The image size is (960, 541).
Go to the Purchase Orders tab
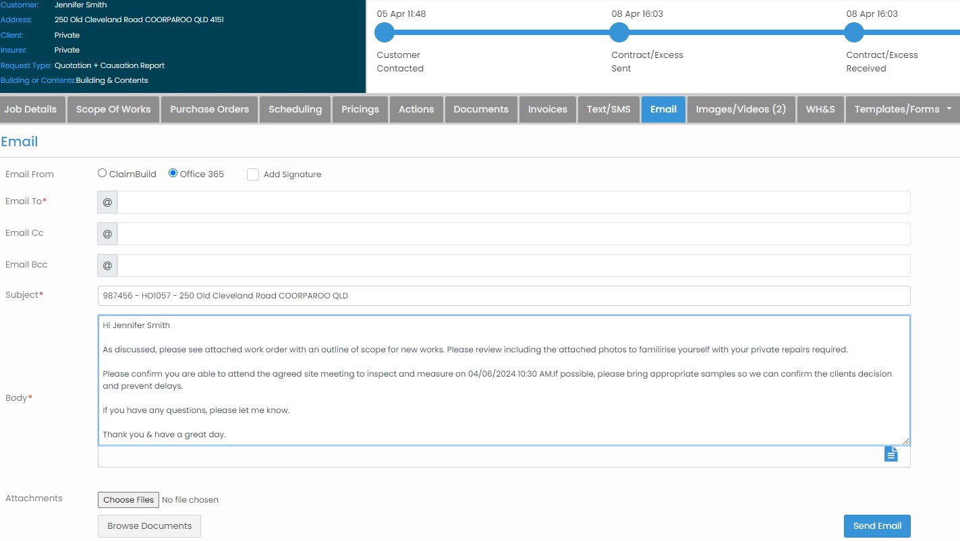[x=209, y=109]
